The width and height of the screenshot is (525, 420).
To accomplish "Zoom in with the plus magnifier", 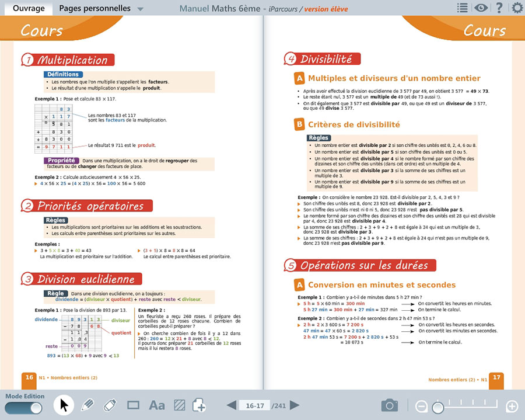I will (x=512, y=406).
